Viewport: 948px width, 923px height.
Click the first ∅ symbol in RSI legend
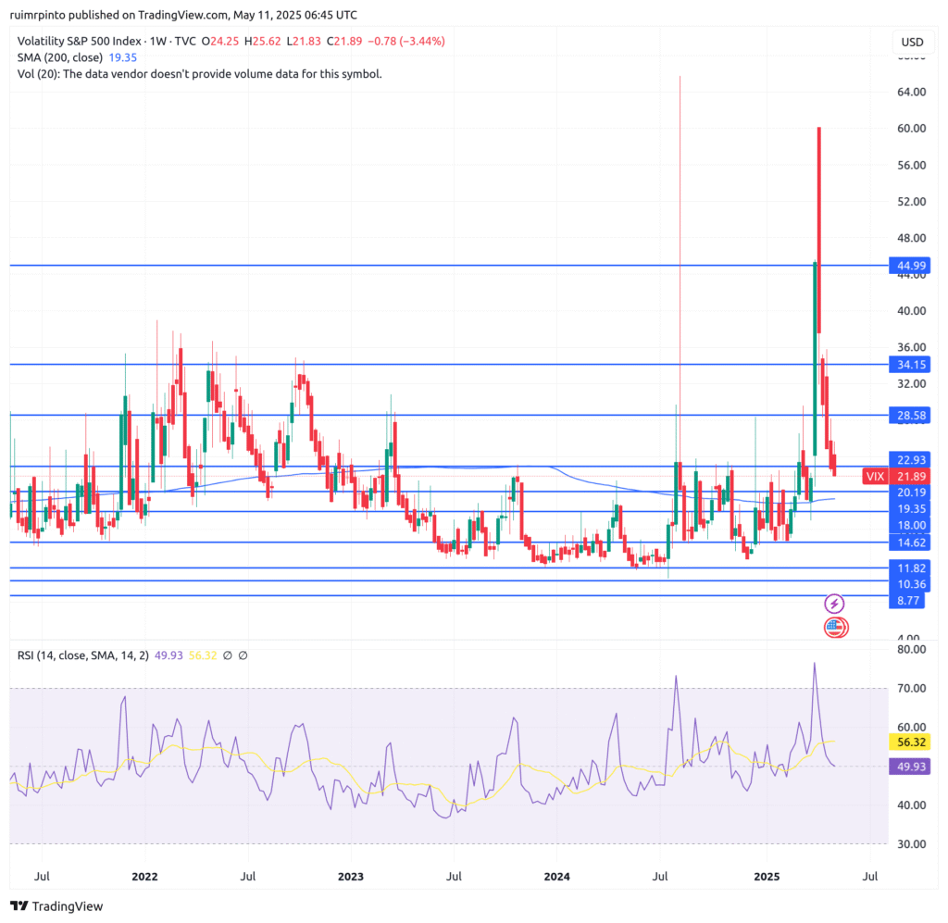[227, 655]
